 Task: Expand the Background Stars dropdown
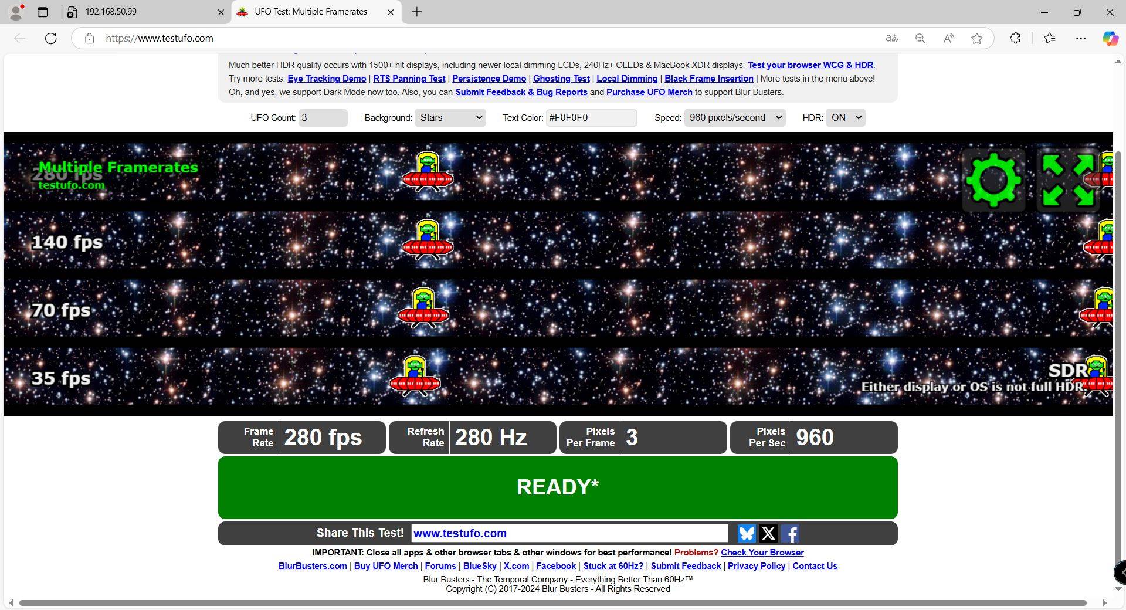pyautogui.click(x=450, y=117)
